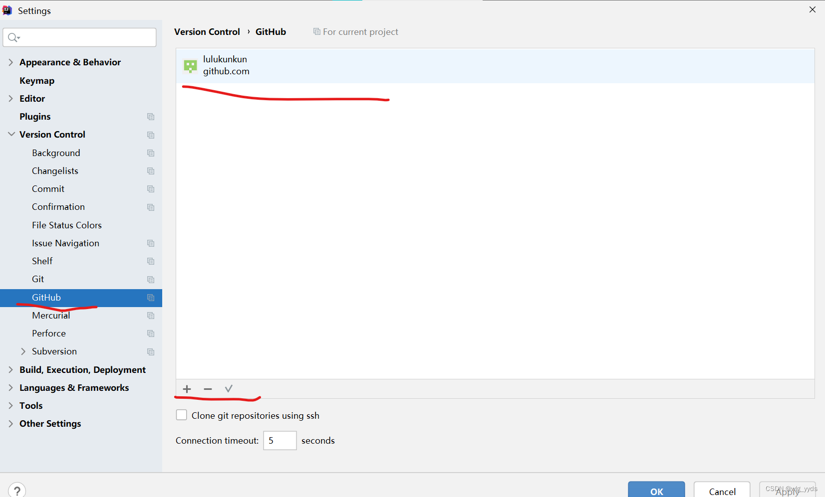Click the project-level icon beside Confirmation
Viewport: 825px width, 497px height.
tap(151, 207)
